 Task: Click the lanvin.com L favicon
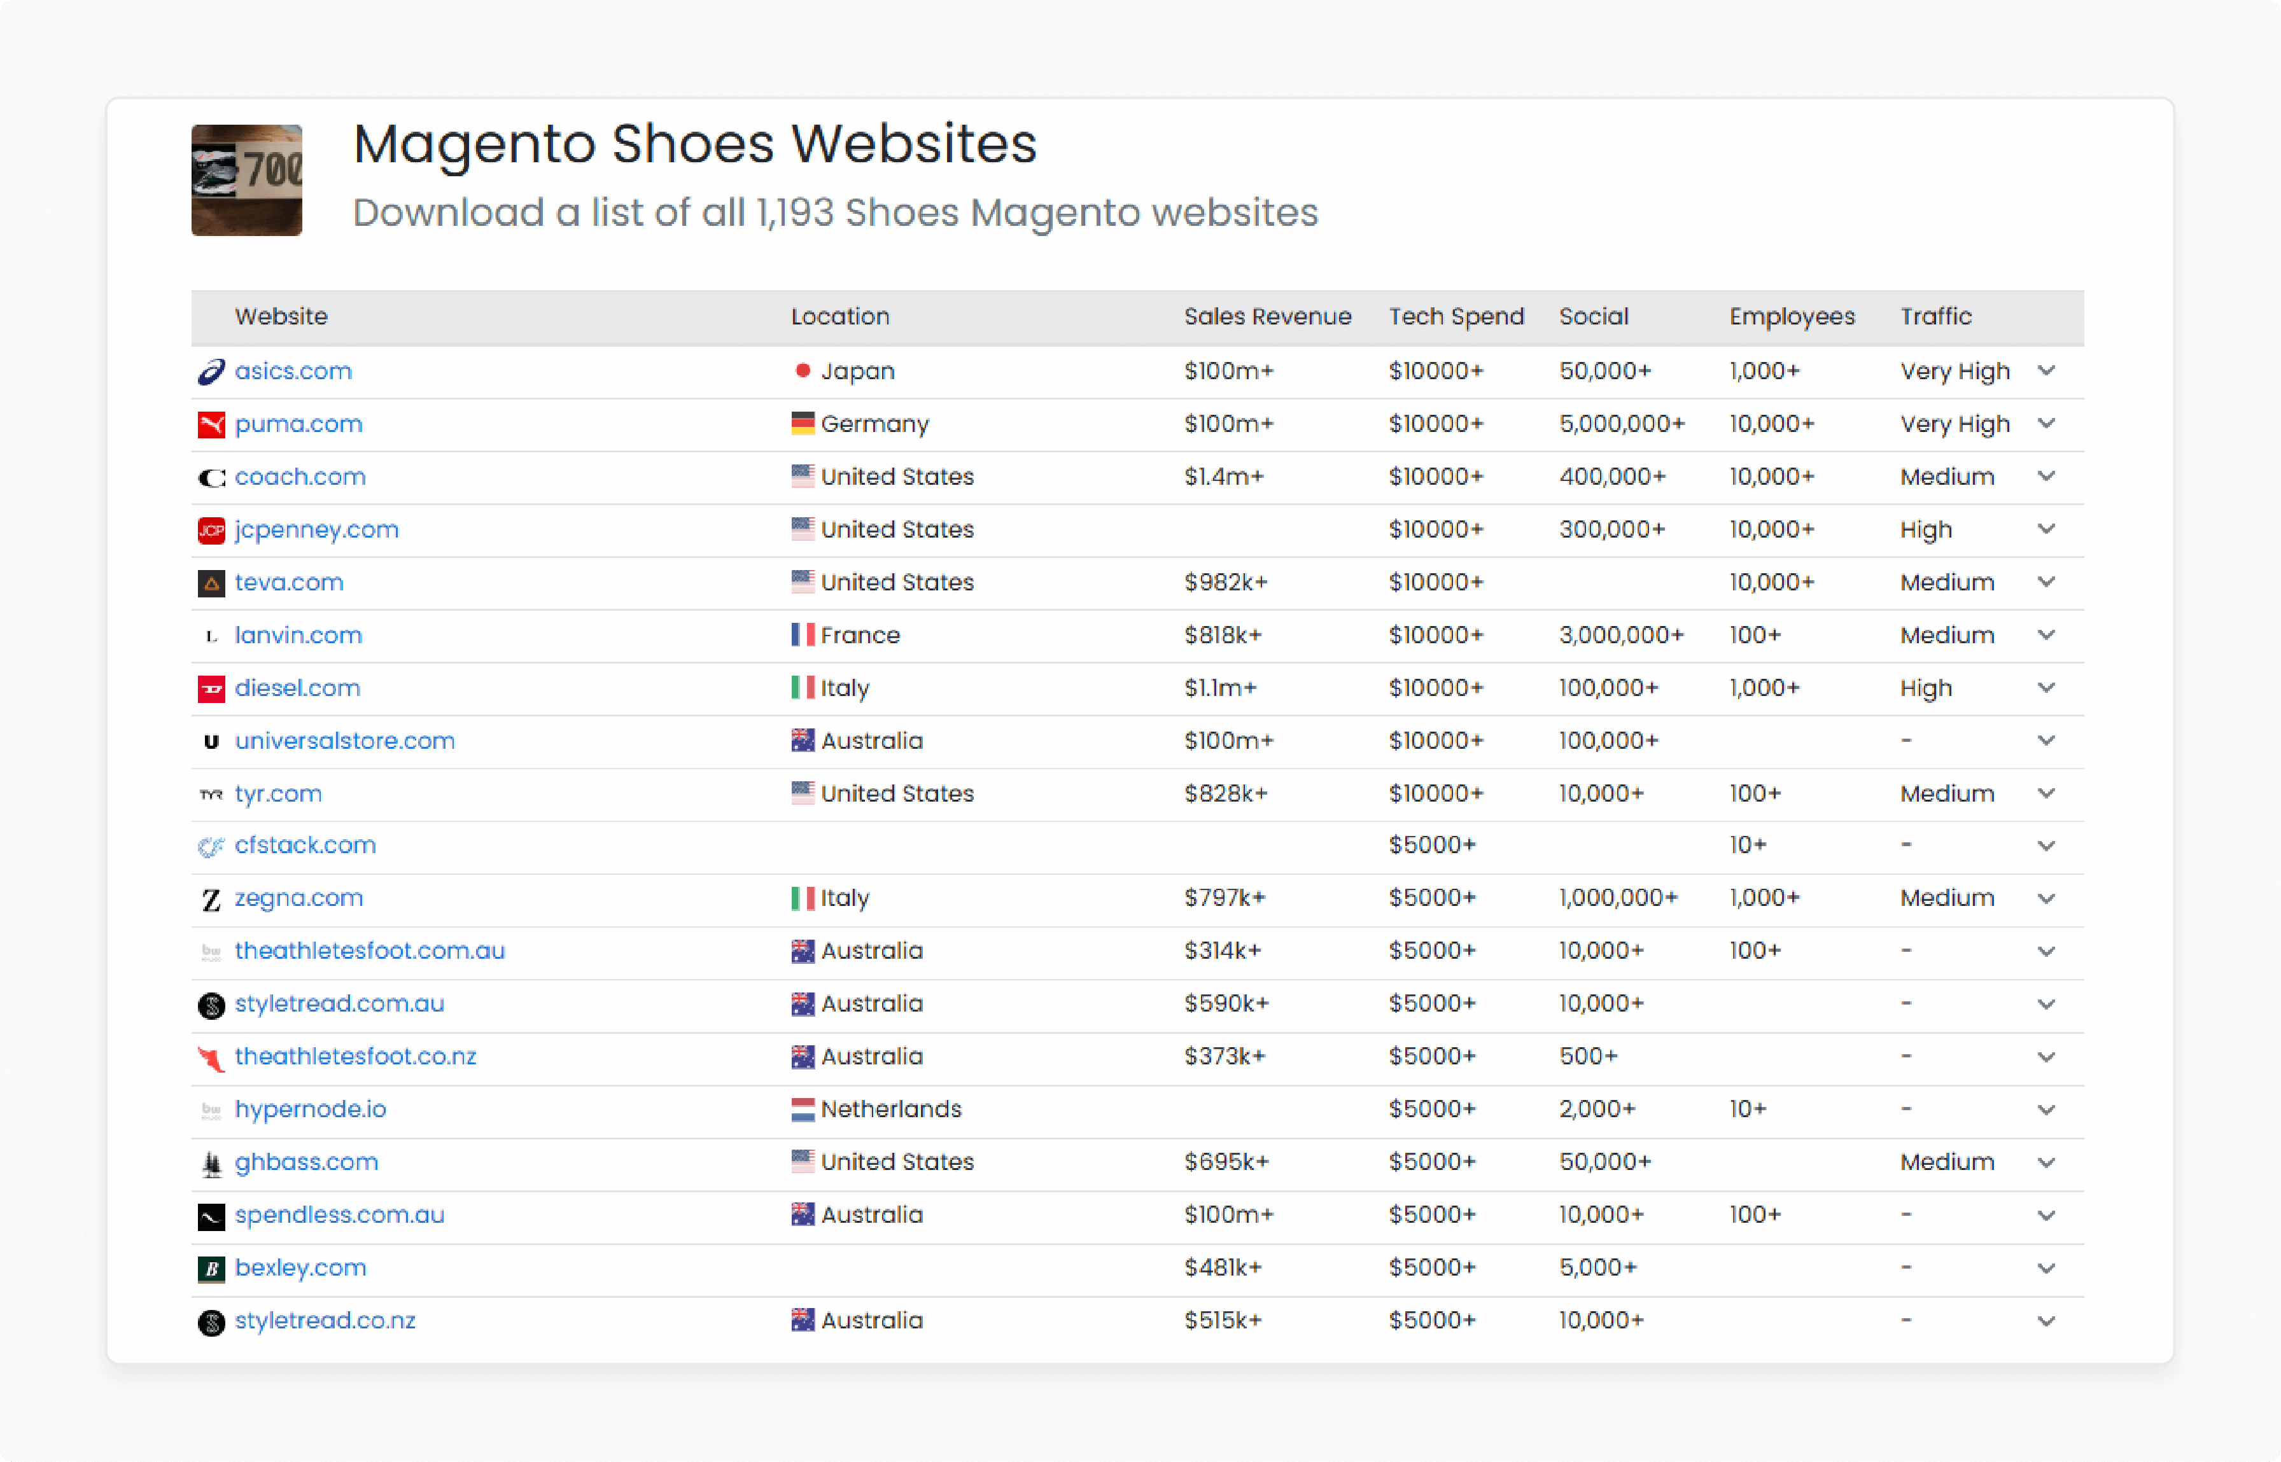click(211, 636)
